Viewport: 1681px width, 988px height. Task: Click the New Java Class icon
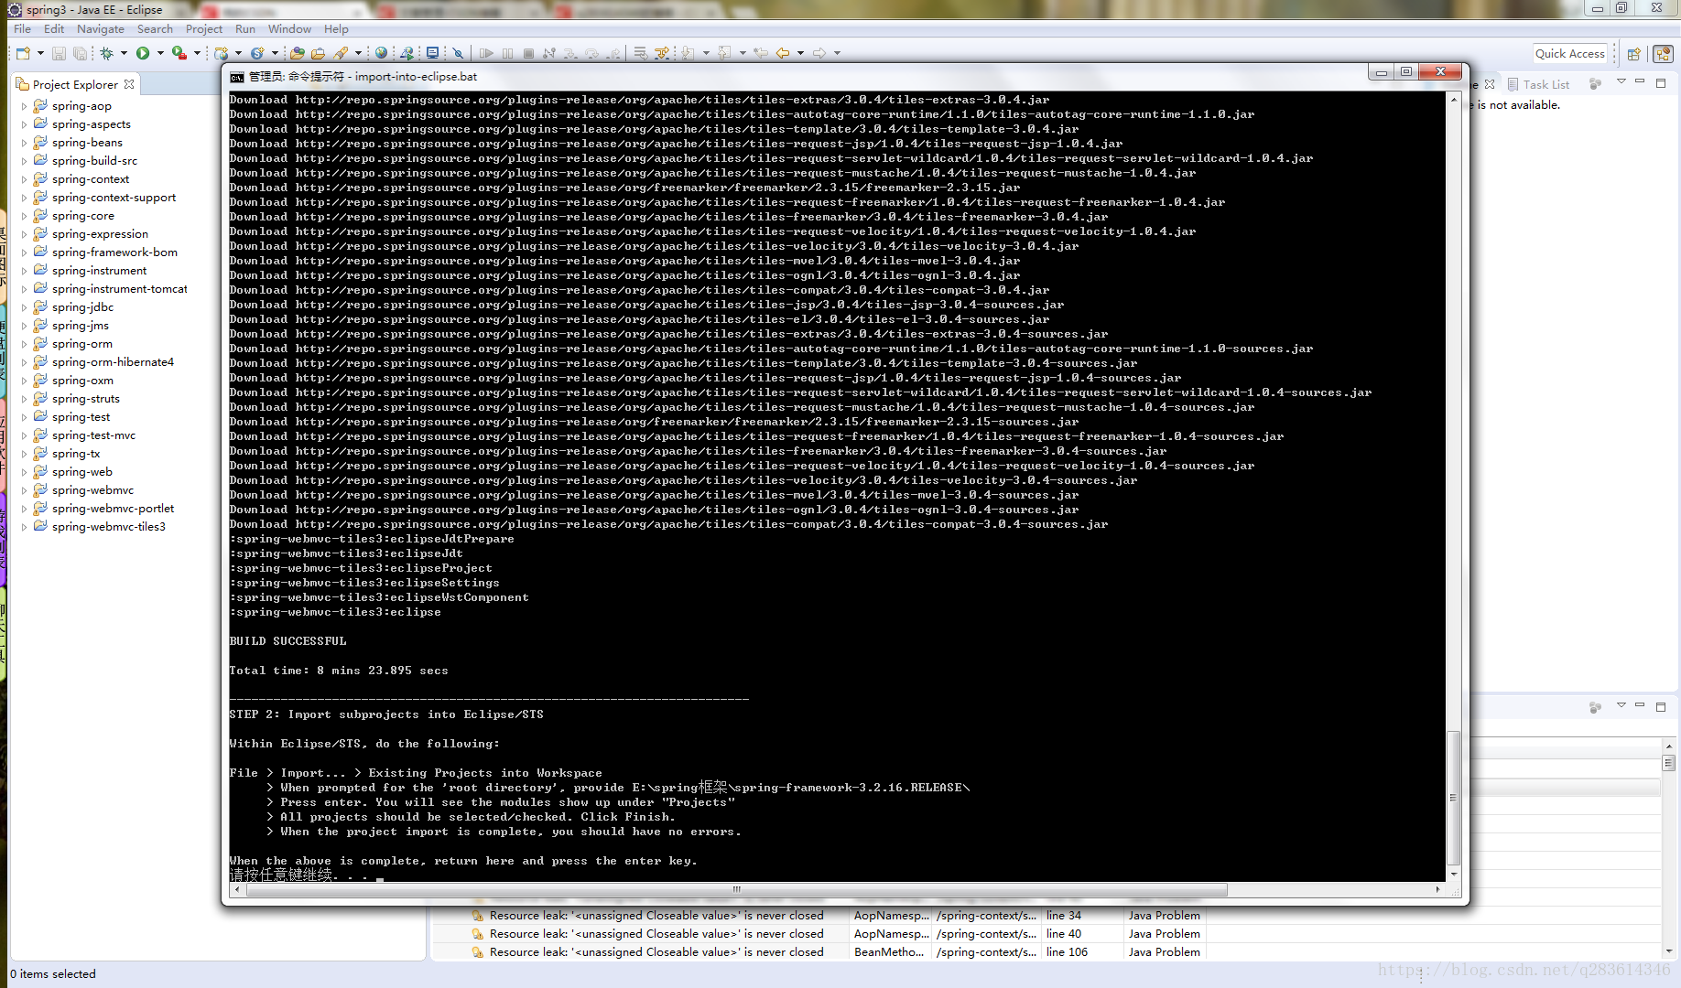point(257,53)
